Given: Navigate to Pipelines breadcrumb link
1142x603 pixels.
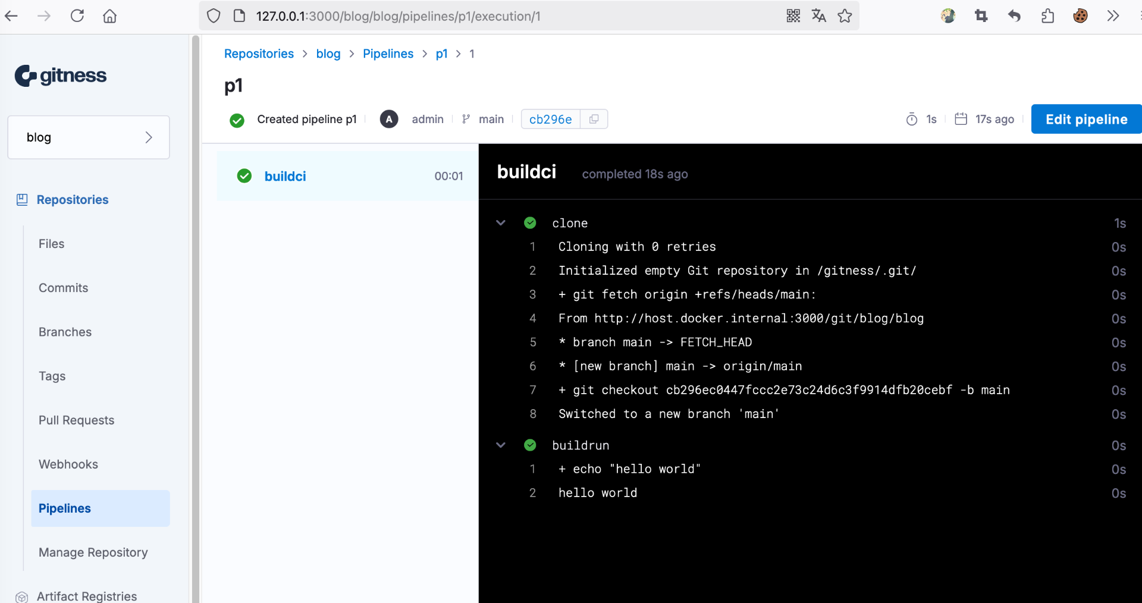Looking at the screenshot, I should [x=388, y=54].
